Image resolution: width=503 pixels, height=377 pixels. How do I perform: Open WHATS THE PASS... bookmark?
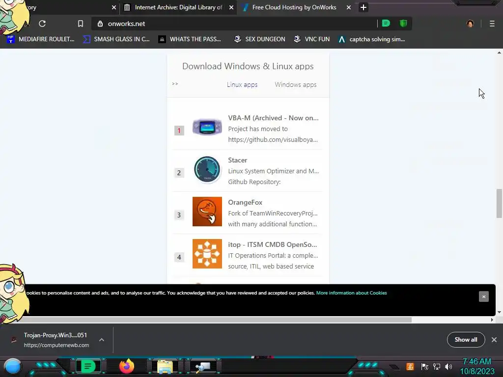[x=190, y=39]
